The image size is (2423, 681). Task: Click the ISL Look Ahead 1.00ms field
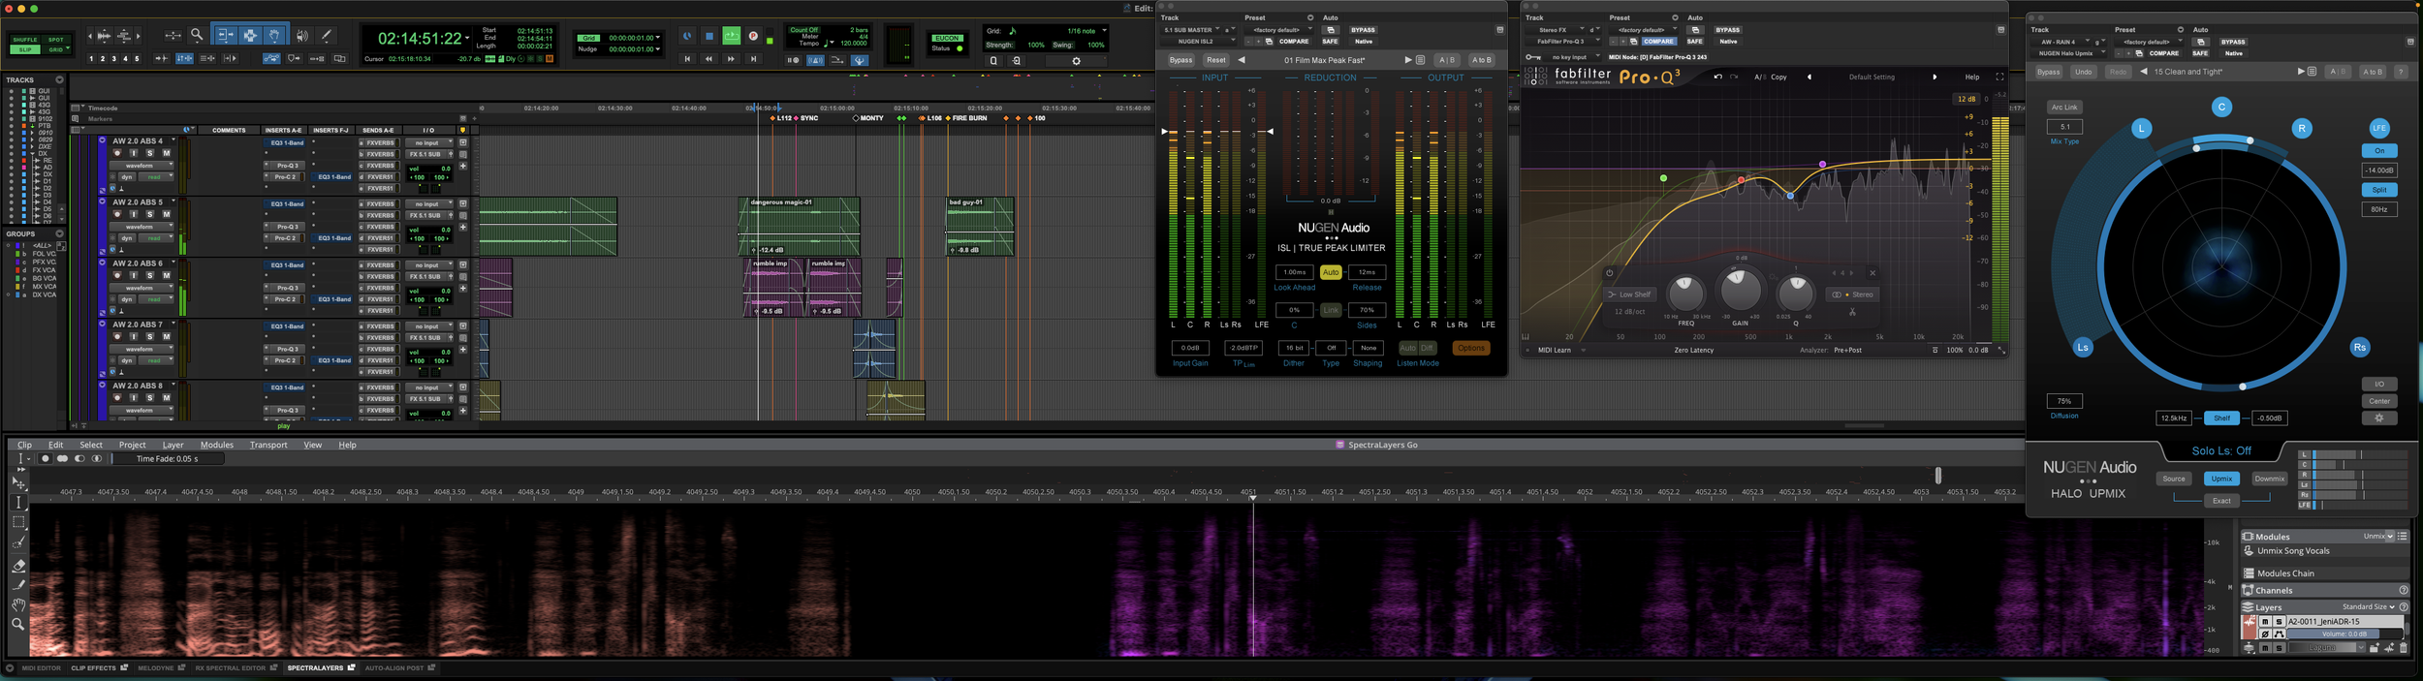1295,272
